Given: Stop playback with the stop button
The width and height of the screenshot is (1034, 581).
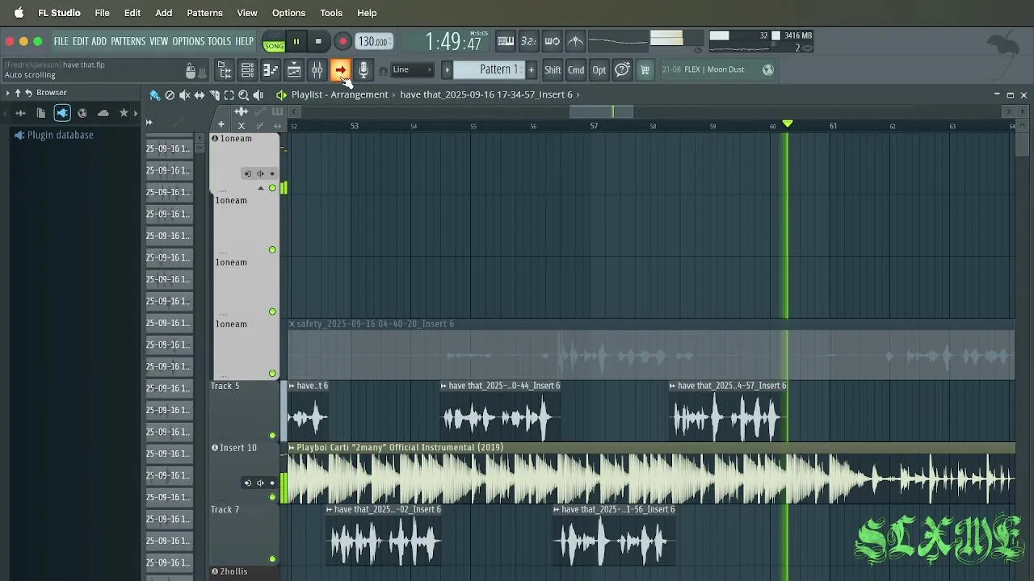Looking at the screenshot, I should (x=318, y=42).
